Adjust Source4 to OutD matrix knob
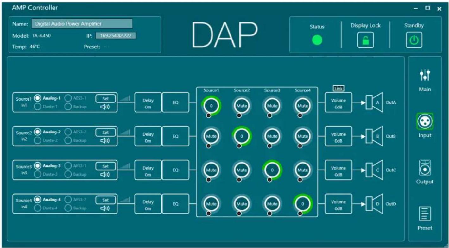This screenshot has width=449, height=248. click(302, 204)
